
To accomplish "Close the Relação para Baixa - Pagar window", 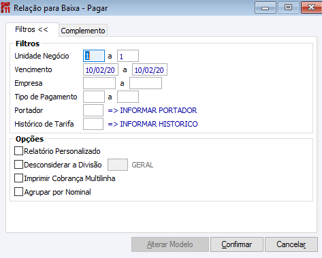I will pyautogui.click(x=312, y=7).
